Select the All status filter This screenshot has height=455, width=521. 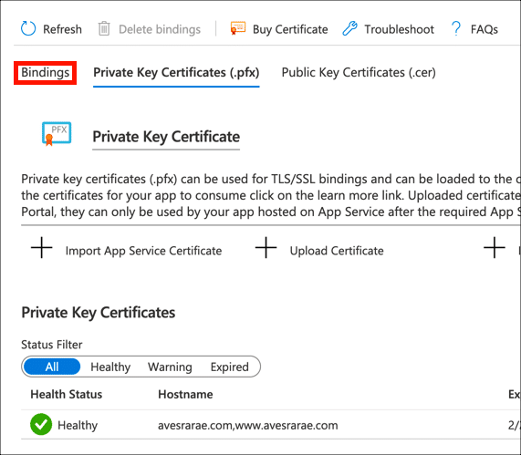(52, 367)
